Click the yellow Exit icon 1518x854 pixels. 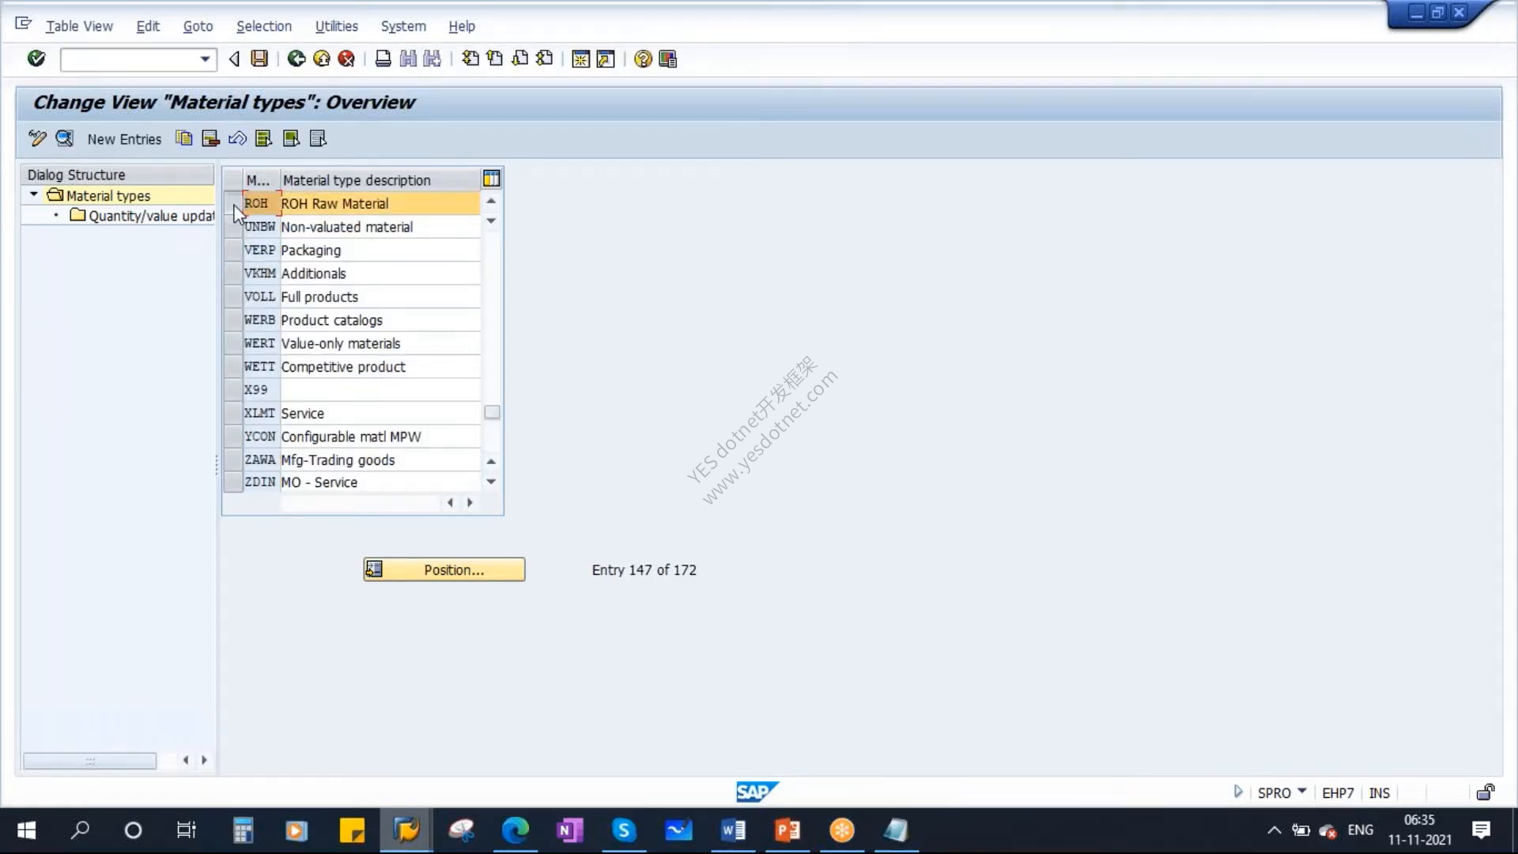[x=322, y=59]
